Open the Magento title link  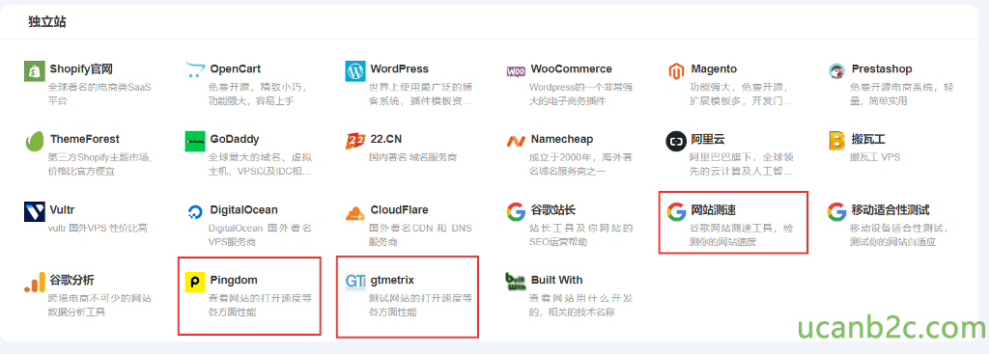pyautogui.click(x=714, y=69)
